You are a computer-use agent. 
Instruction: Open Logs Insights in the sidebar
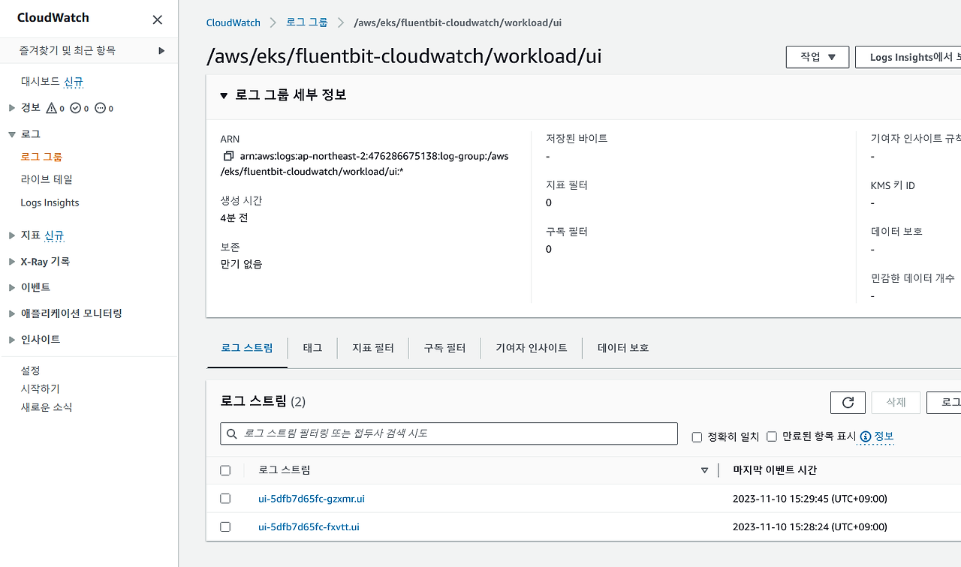point(50,202)
